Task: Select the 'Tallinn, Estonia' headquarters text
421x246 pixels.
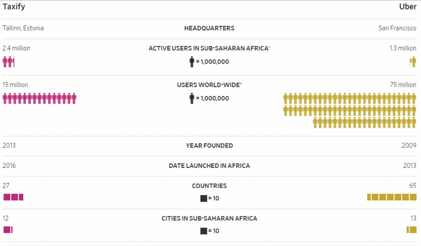Action: pyautogui.click(x=23, y=28)
